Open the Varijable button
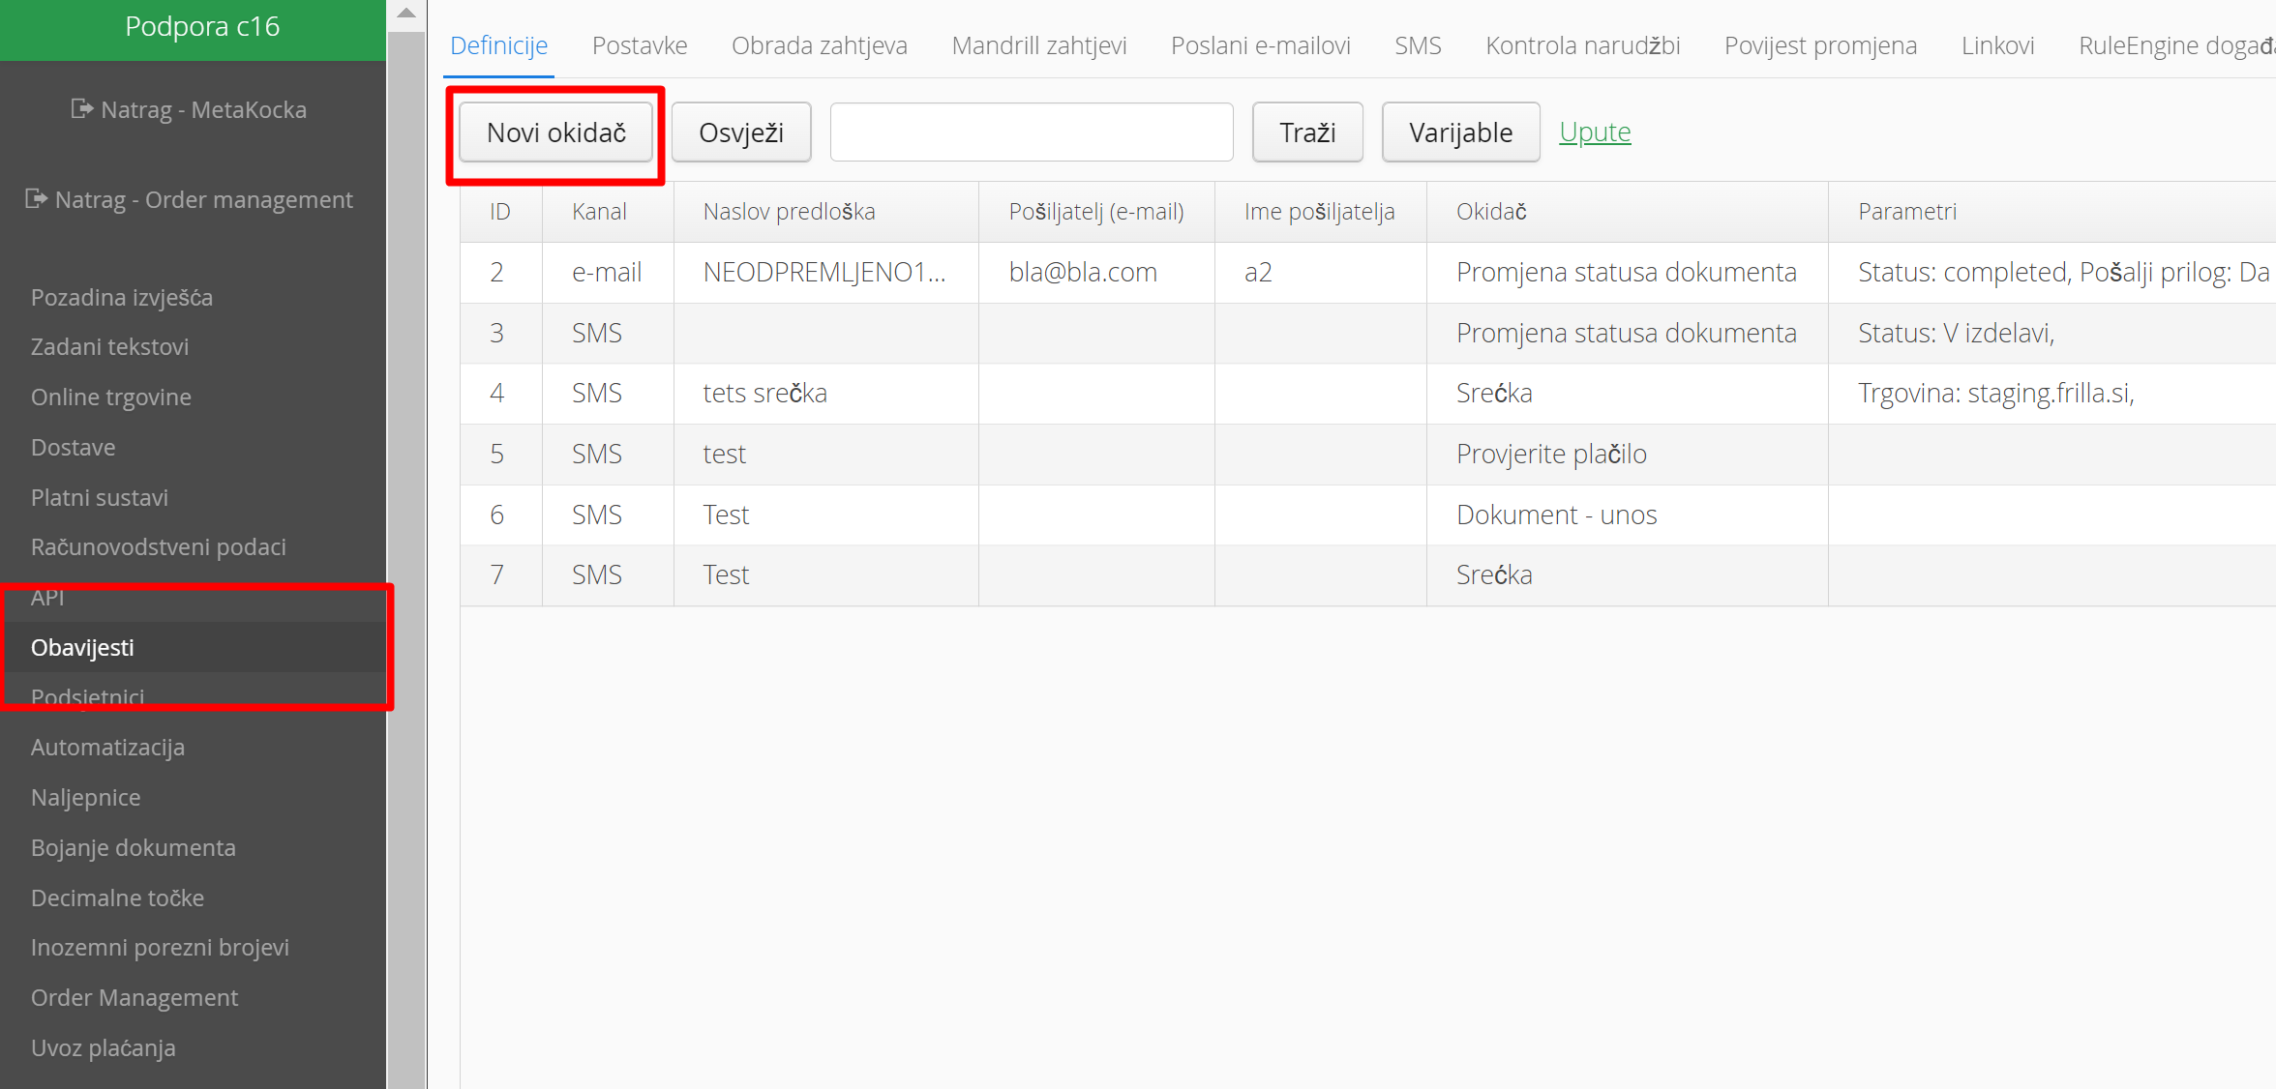Screen dimensions: 2276x1089 coord(1459,132)
